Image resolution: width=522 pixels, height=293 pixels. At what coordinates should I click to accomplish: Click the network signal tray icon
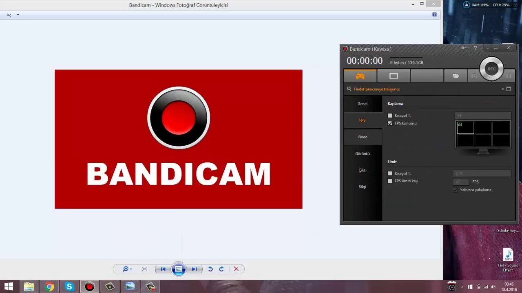[486, 286]
